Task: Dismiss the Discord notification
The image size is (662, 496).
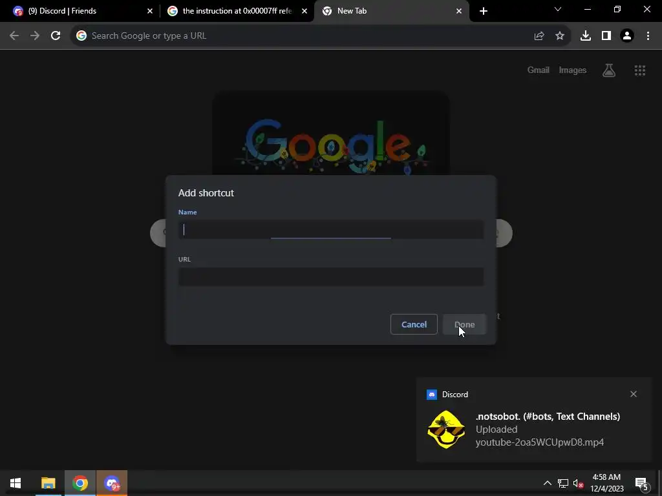Action: click(x=634, y=394)
